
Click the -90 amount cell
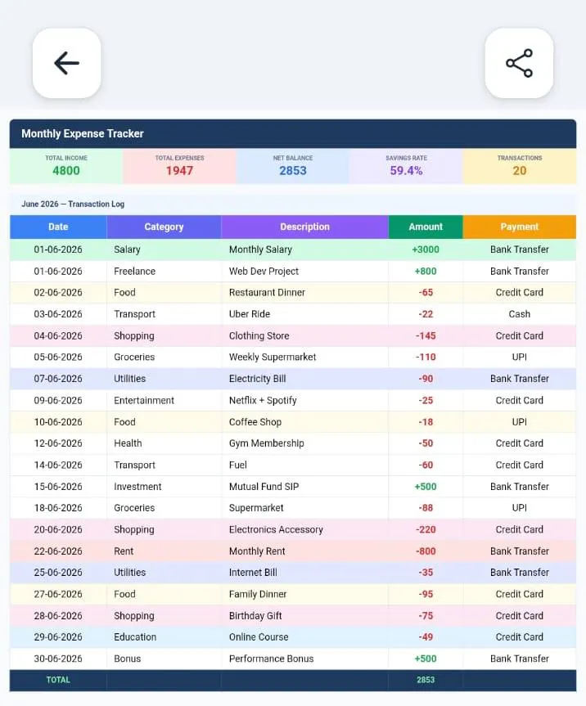click(426, 379)
